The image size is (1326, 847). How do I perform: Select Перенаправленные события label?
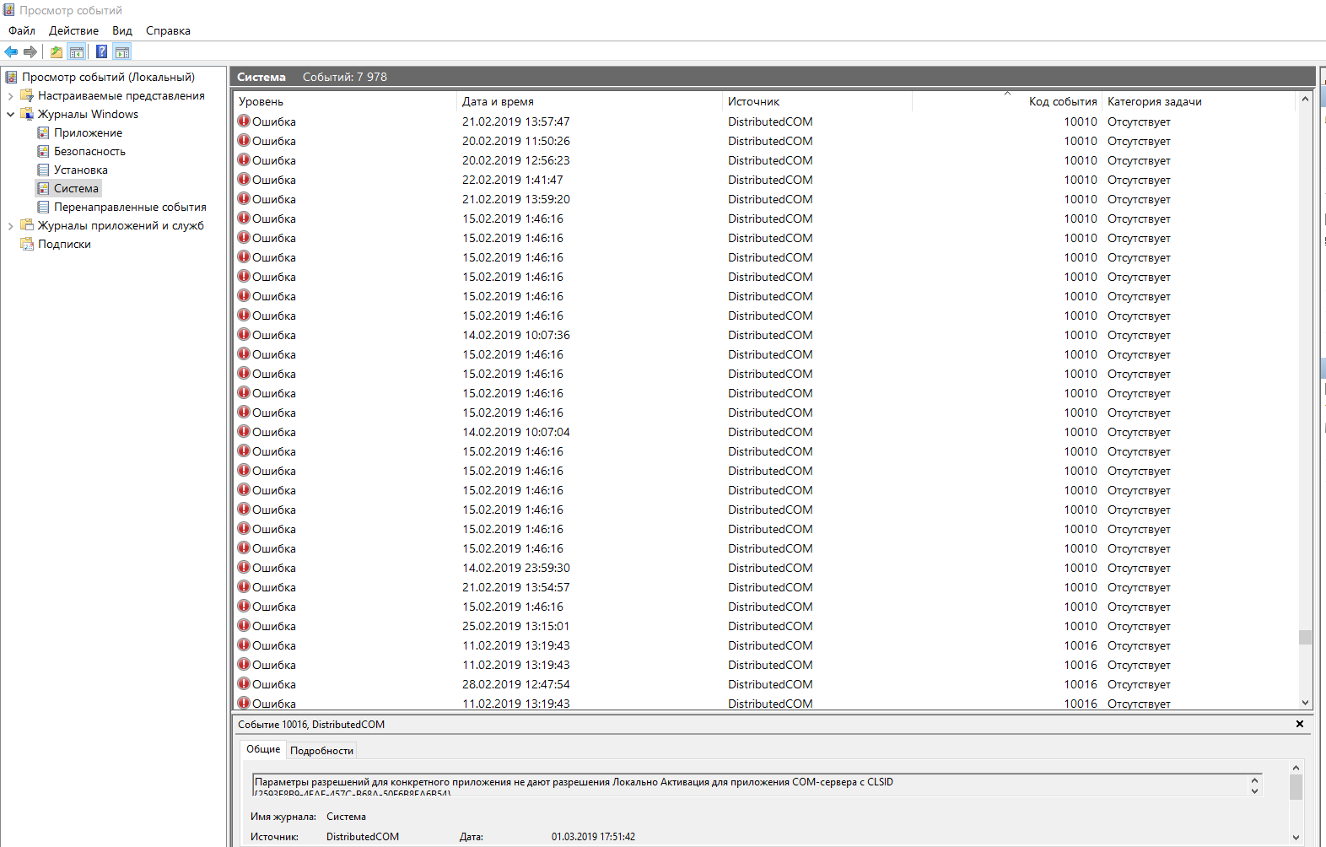130,207
